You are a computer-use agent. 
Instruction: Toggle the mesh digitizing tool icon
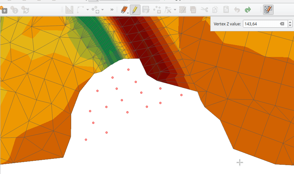(x=268, y=10)
